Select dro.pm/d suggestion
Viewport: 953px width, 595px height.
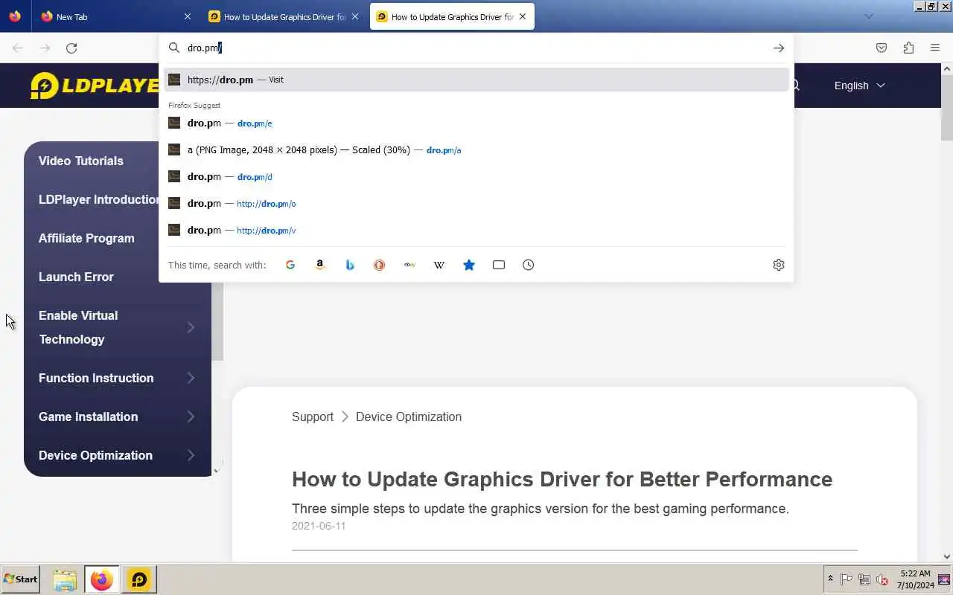click(x=476, y=176)
